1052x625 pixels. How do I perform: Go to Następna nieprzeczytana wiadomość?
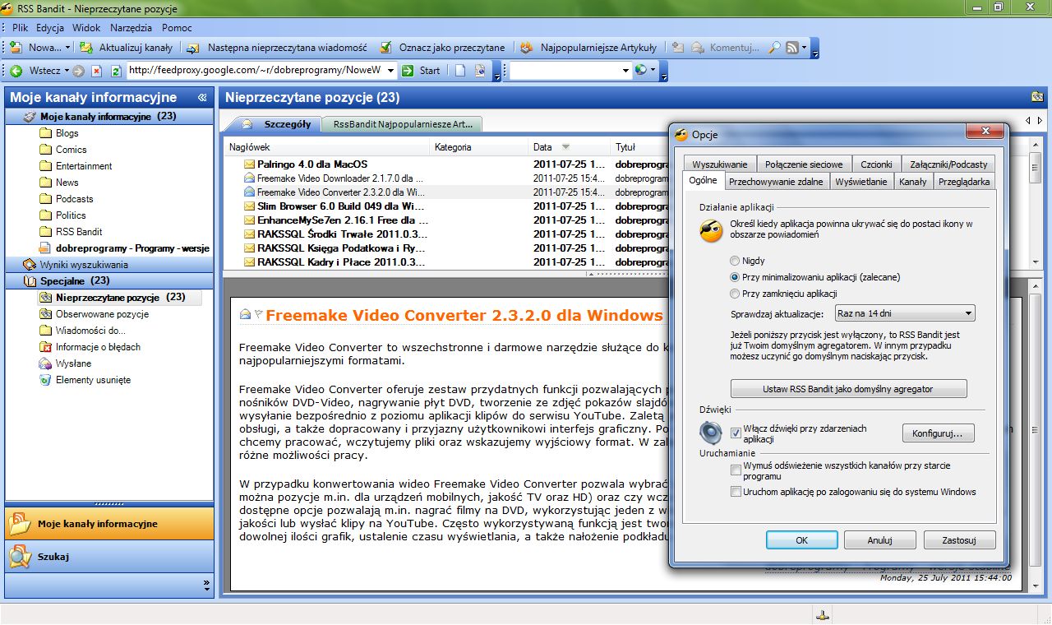pyautogui.click(x=278, y=48)
